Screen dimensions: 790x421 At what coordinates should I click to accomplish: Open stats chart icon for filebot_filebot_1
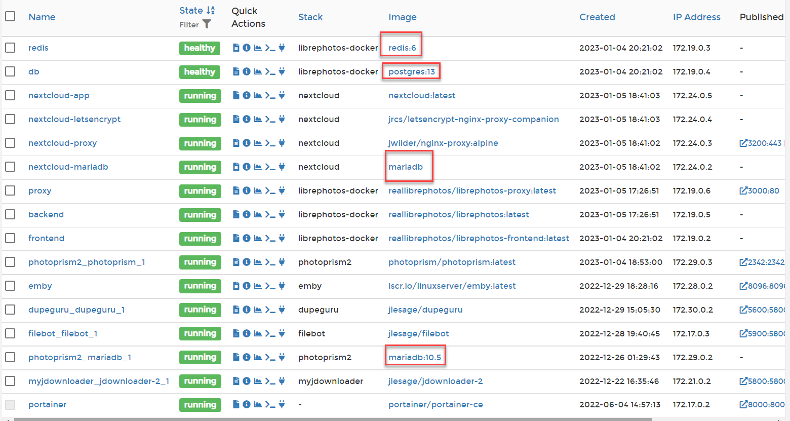click(258, 333)
